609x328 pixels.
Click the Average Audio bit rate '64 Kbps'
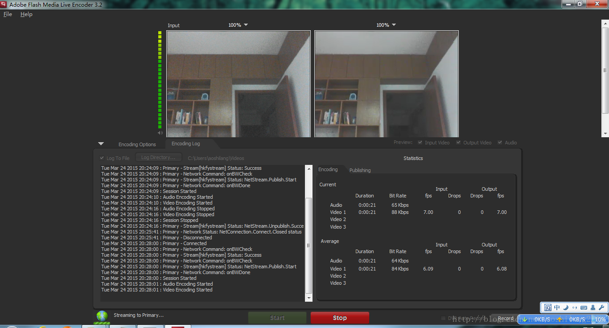point(400,261)
